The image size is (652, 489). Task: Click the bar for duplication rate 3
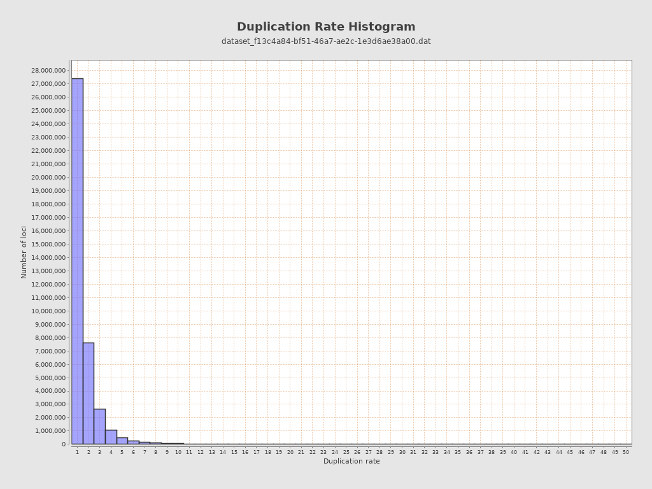tap(99, 426)
